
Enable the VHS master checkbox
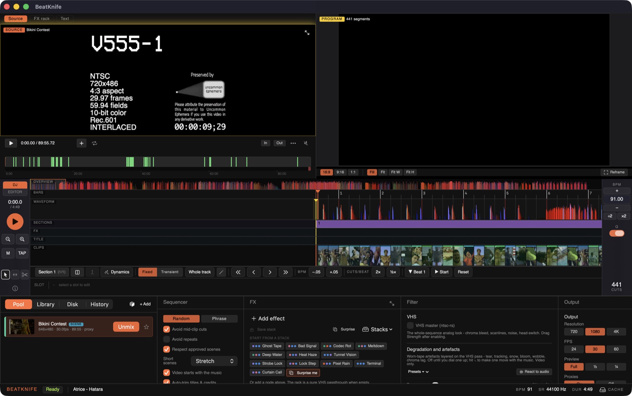click(x=410, y=325)
